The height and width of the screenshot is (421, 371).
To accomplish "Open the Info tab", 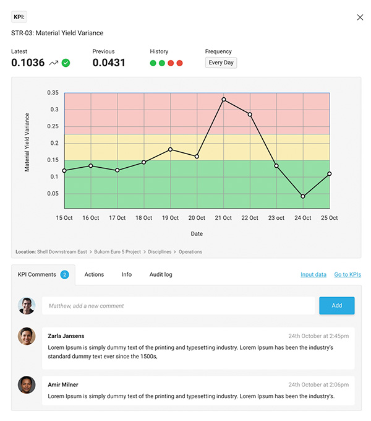I will click(x=127, y=274).
